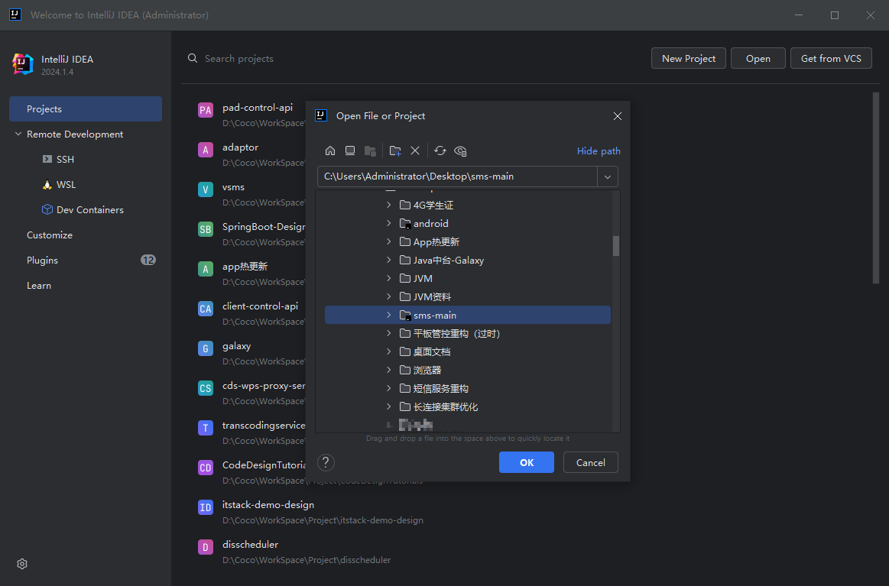The height and width of the screenshot is (586, 889).
Task: Click the 桌面文档 folder icon
Action: coord(405,352)
